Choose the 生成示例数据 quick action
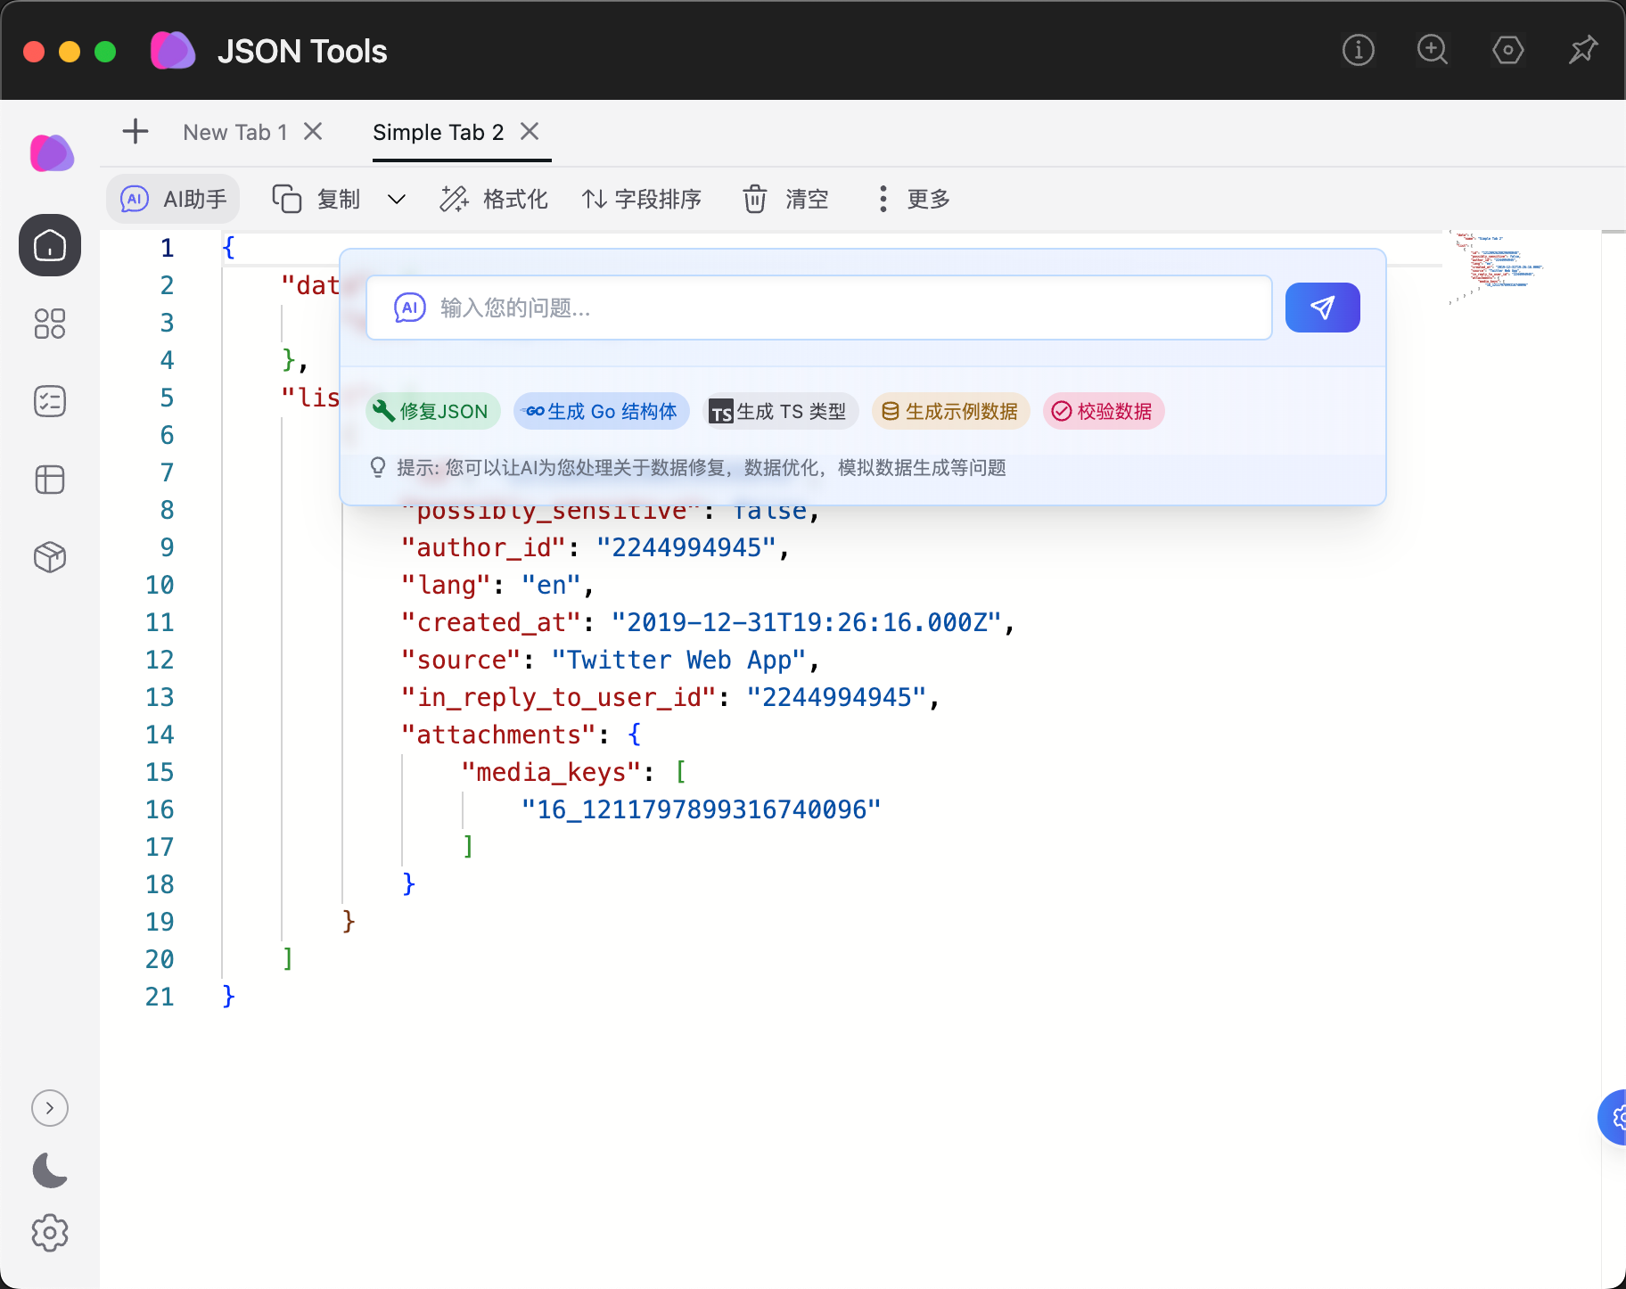Image resolution: width=1626 pixels, height=1289 pixels. click(x=950, y=411)
